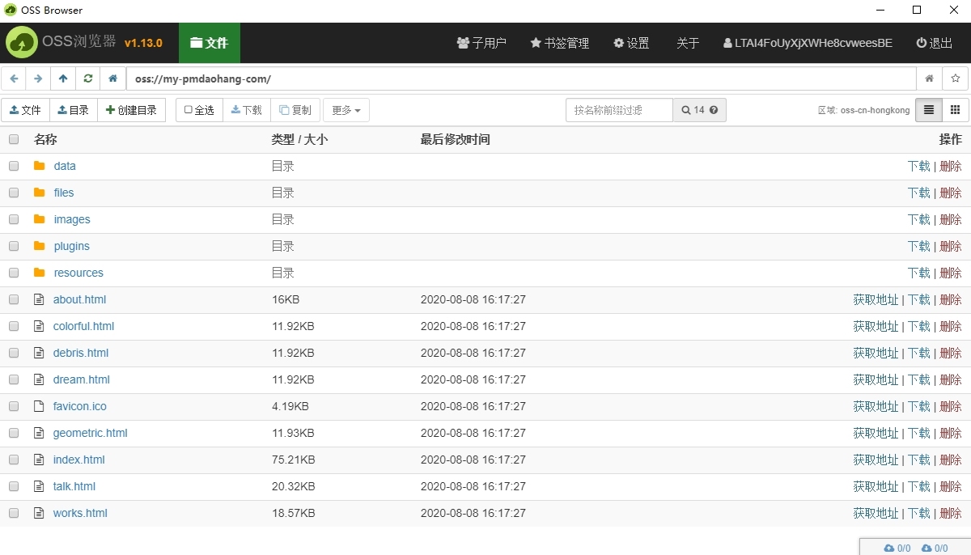This screenshot has width=971, height=555.
Task: Click 下载 for plugins folder
Action: 918,246
